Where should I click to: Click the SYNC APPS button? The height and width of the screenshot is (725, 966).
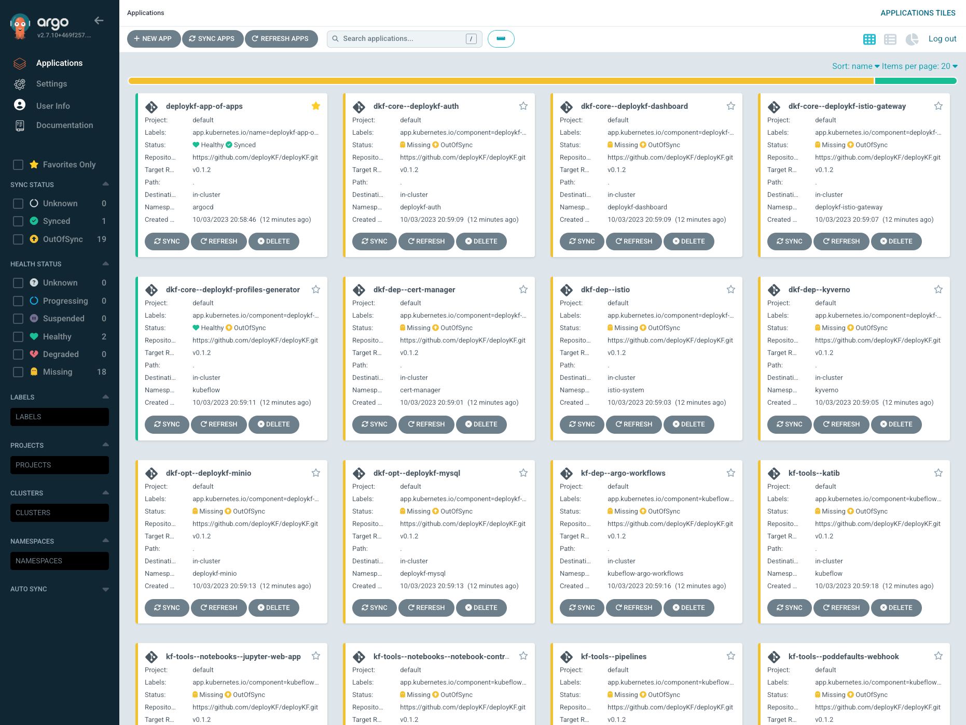point(212,39)
